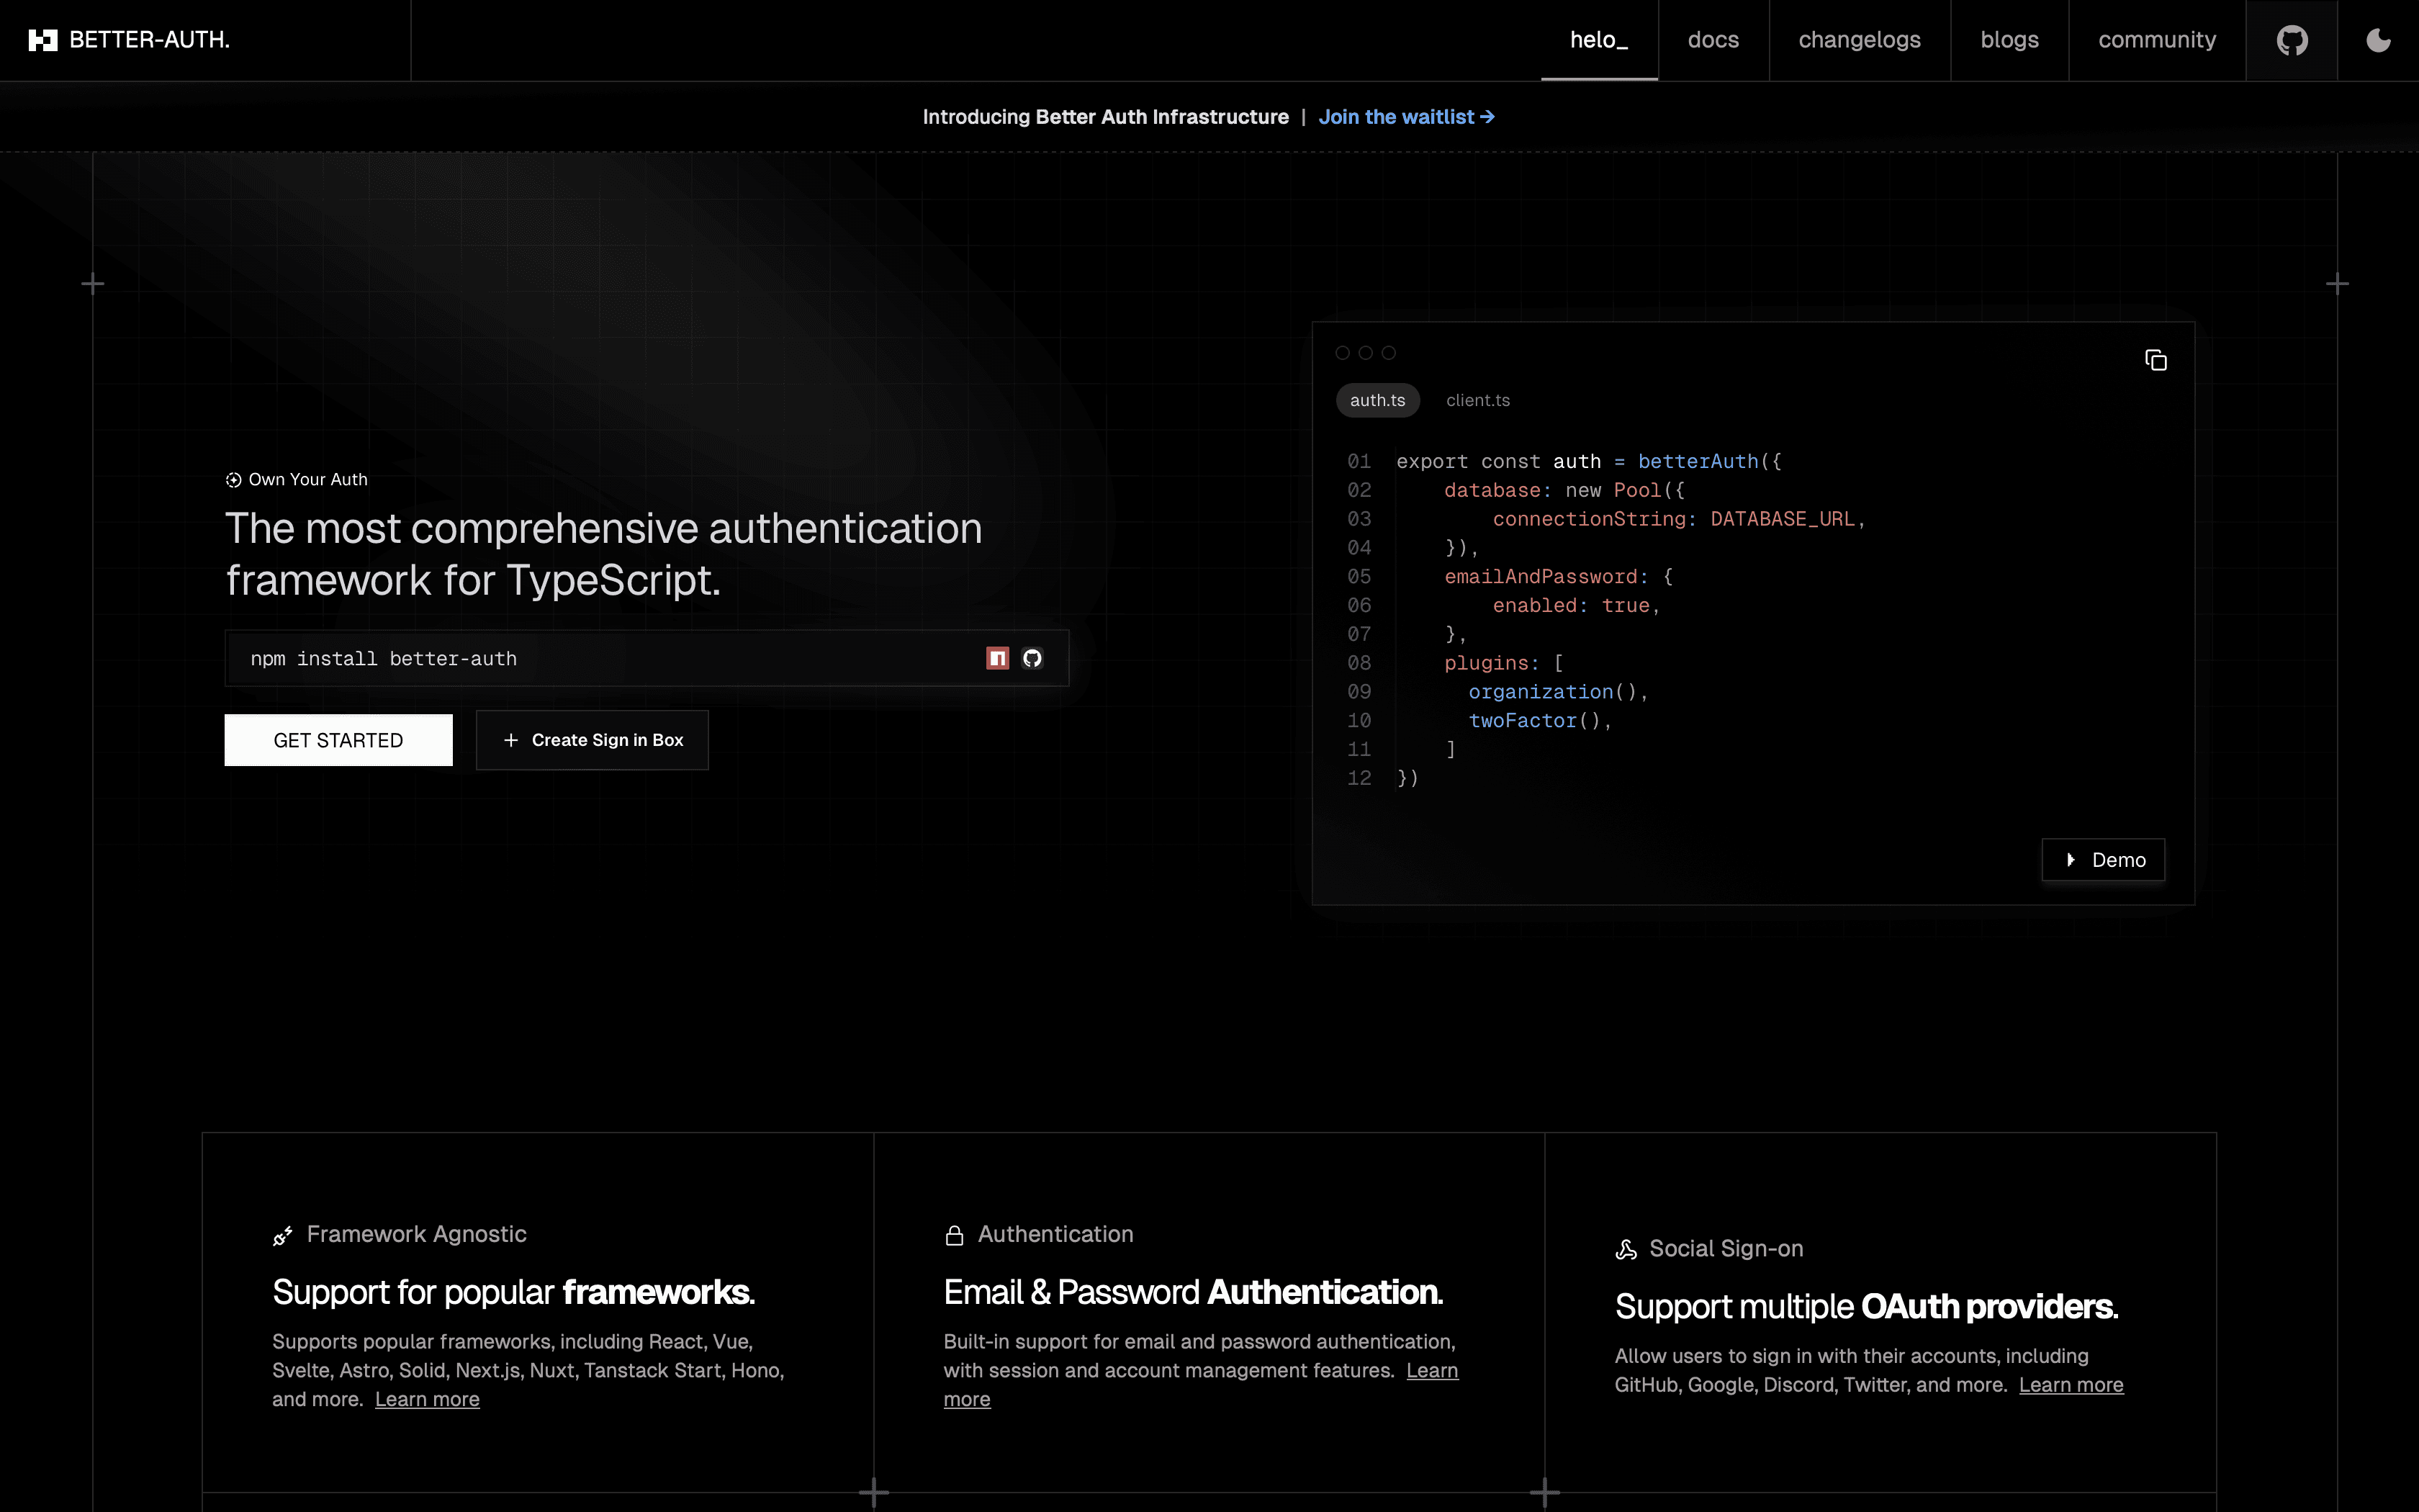Select the helo_ nav tab
Screen dimensions: 2419x1512
click(x=1599, y=40)
